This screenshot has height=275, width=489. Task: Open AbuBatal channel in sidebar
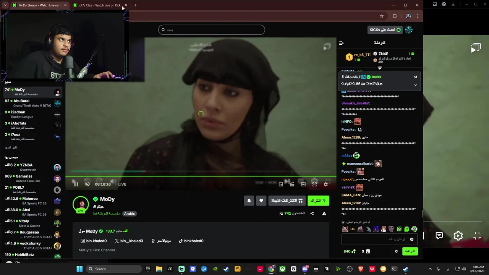coord(32,103)
